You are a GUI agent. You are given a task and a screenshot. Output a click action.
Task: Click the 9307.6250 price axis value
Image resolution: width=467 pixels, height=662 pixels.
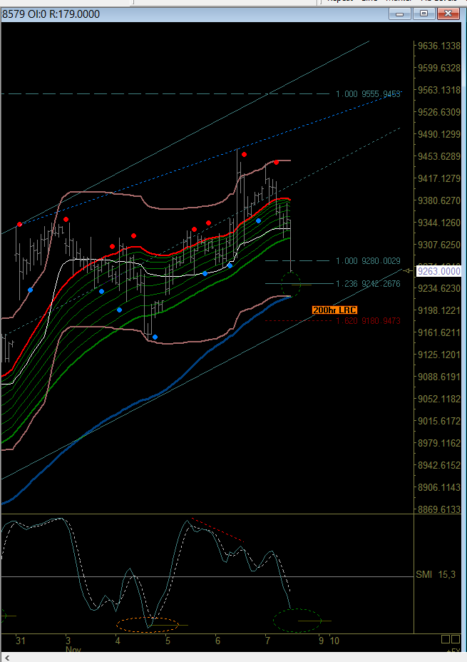[438, 245]
